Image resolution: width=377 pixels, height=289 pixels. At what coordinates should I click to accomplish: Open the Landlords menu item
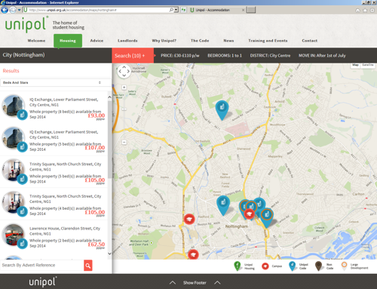(x=127, y=41)
